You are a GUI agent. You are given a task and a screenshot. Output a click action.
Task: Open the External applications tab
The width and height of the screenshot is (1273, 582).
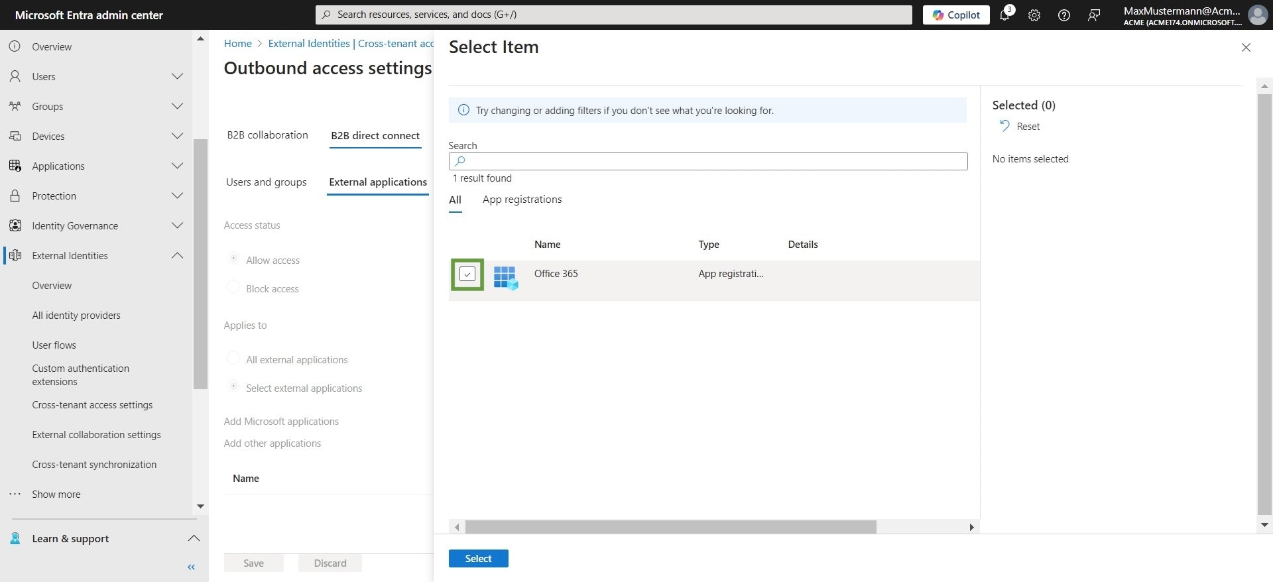378,182
